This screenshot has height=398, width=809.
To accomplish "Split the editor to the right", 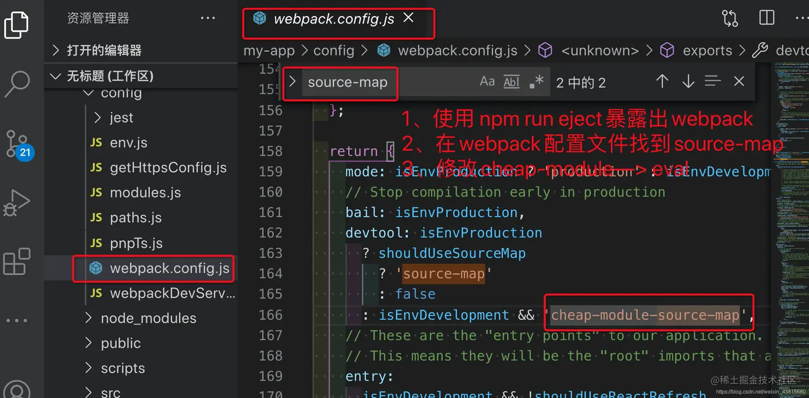I will pyautogui.click(x=767, y=18).
